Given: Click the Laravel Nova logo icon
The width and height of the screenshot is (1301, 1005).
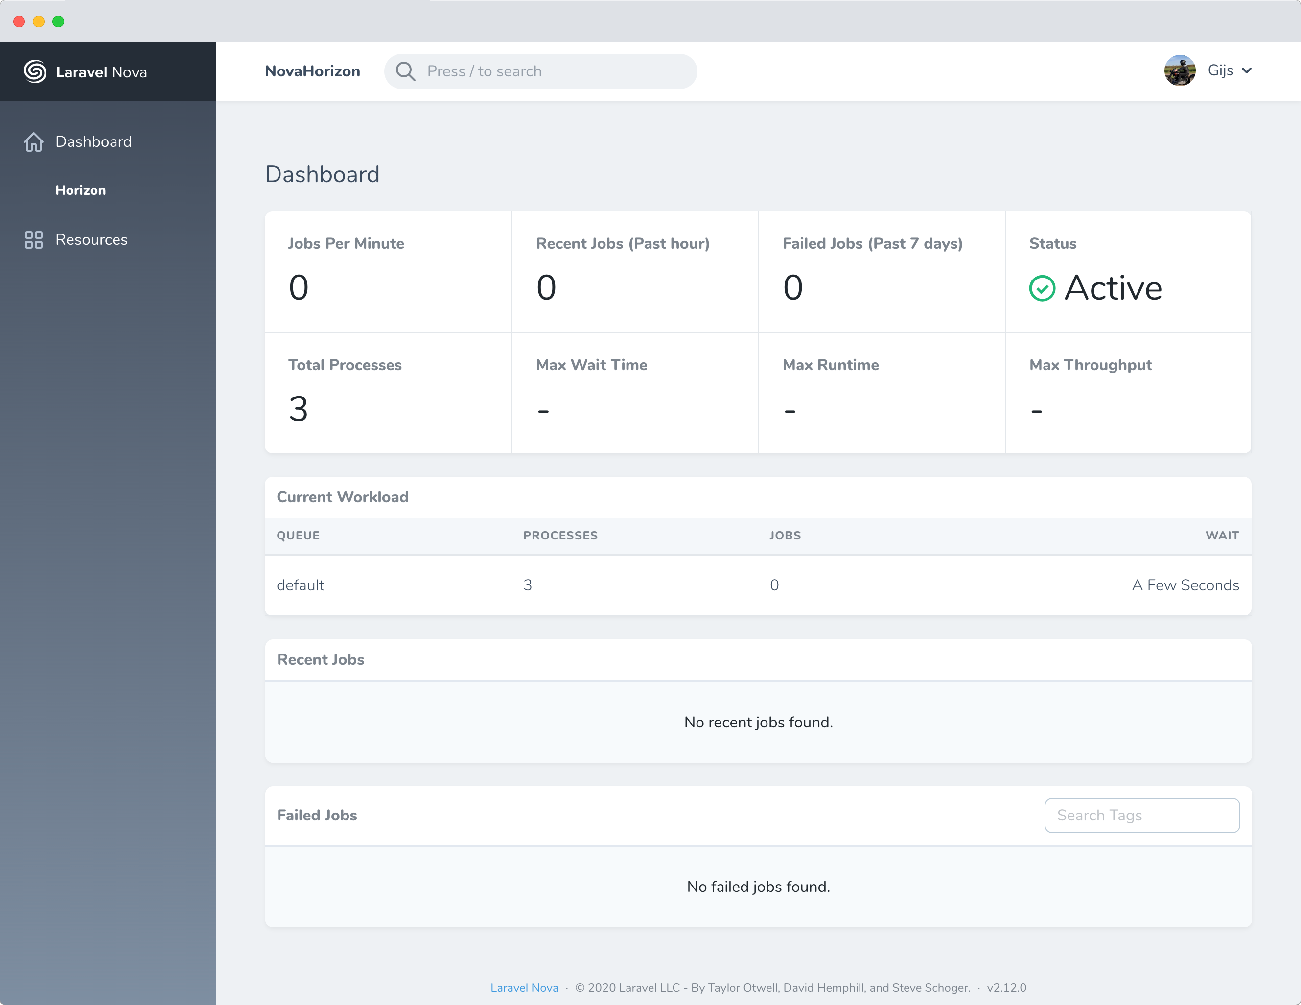Looking at the screenshot, I should coord(34,70).
